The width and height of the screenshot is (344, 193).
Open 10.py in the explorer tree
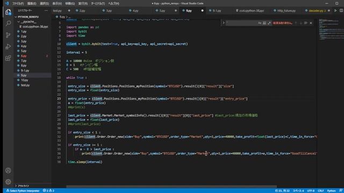[x=25, y=80]
